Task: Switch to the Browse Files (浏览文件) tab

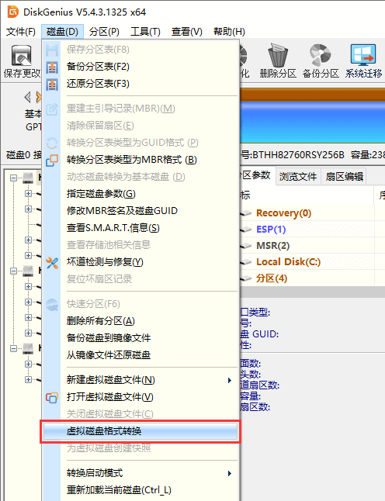Action: 298,176
